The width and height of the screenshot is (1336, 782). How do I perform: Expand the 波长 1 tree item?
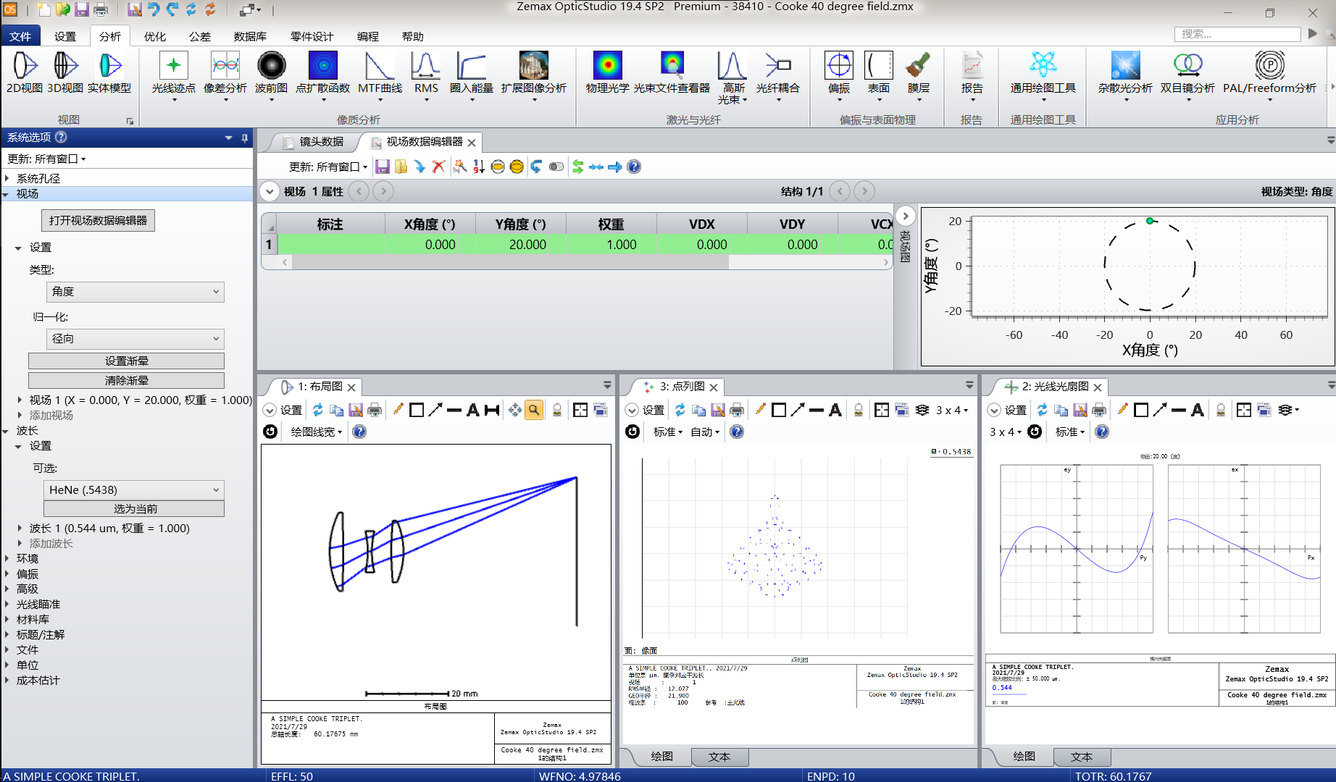[x=20, y=529]
